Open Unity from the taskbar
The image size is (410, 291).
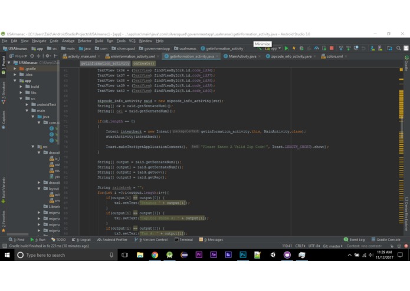(273, 255)
